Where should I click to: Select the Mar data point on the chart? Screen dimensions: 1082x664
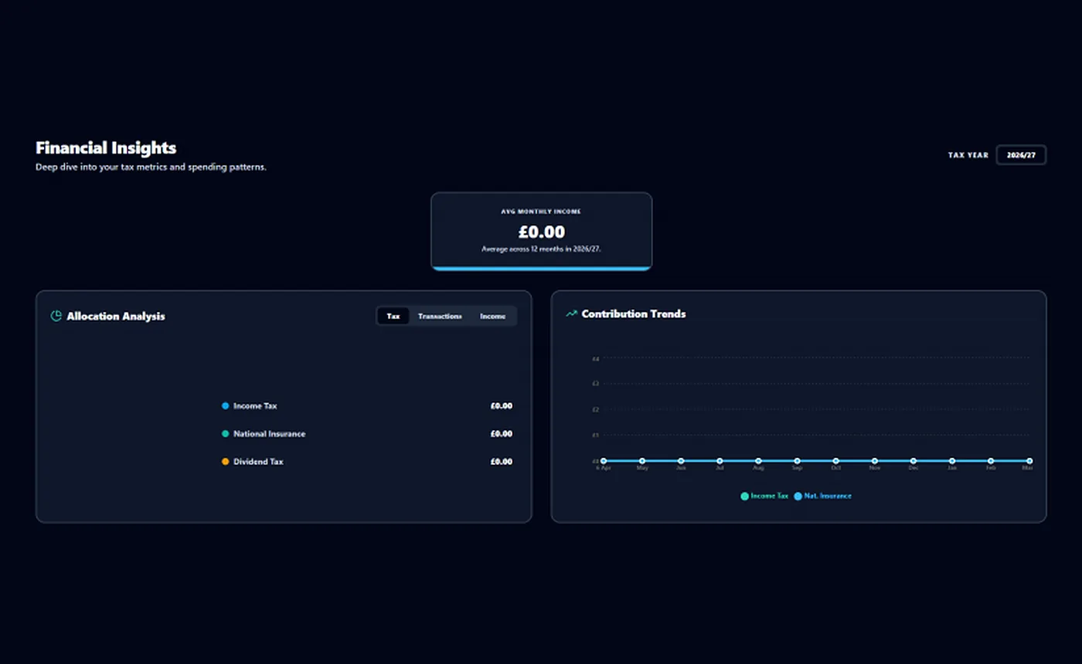1029,461
